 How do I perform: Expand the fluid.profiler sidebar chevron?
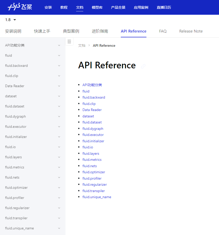[59, 198]
